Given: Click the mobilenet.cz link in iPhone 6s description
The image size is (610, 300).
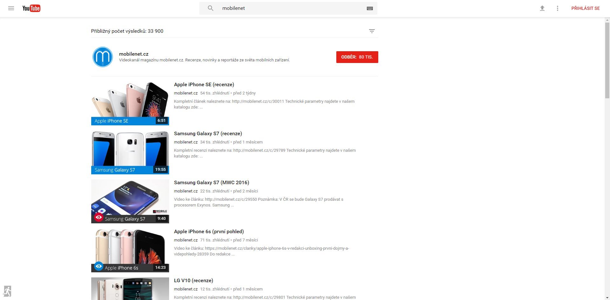Looking at the screenshot, I should [x=186, y=240].
